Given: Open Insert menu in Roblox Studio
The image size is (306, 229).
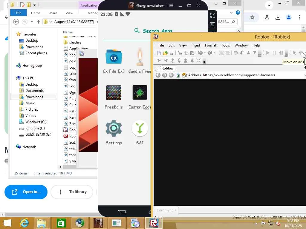Looking at the screenshot, I should [x=196, y=45].
